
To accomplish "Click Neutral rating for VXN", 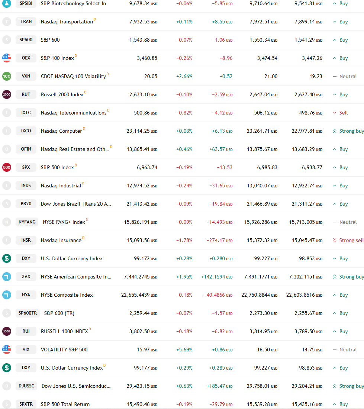I will [x=345, y=77].
